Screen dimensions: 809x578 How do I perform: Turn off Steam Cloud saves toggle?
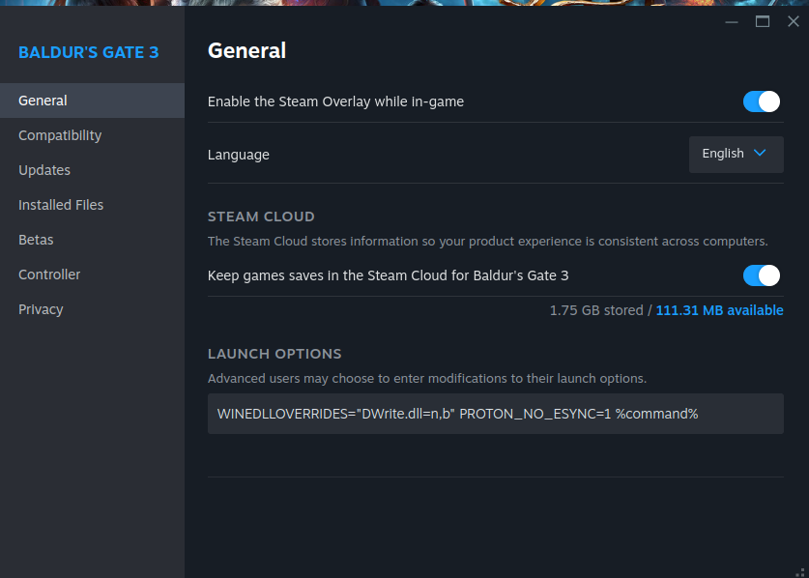pyautogui.click(x=761, y=275)
